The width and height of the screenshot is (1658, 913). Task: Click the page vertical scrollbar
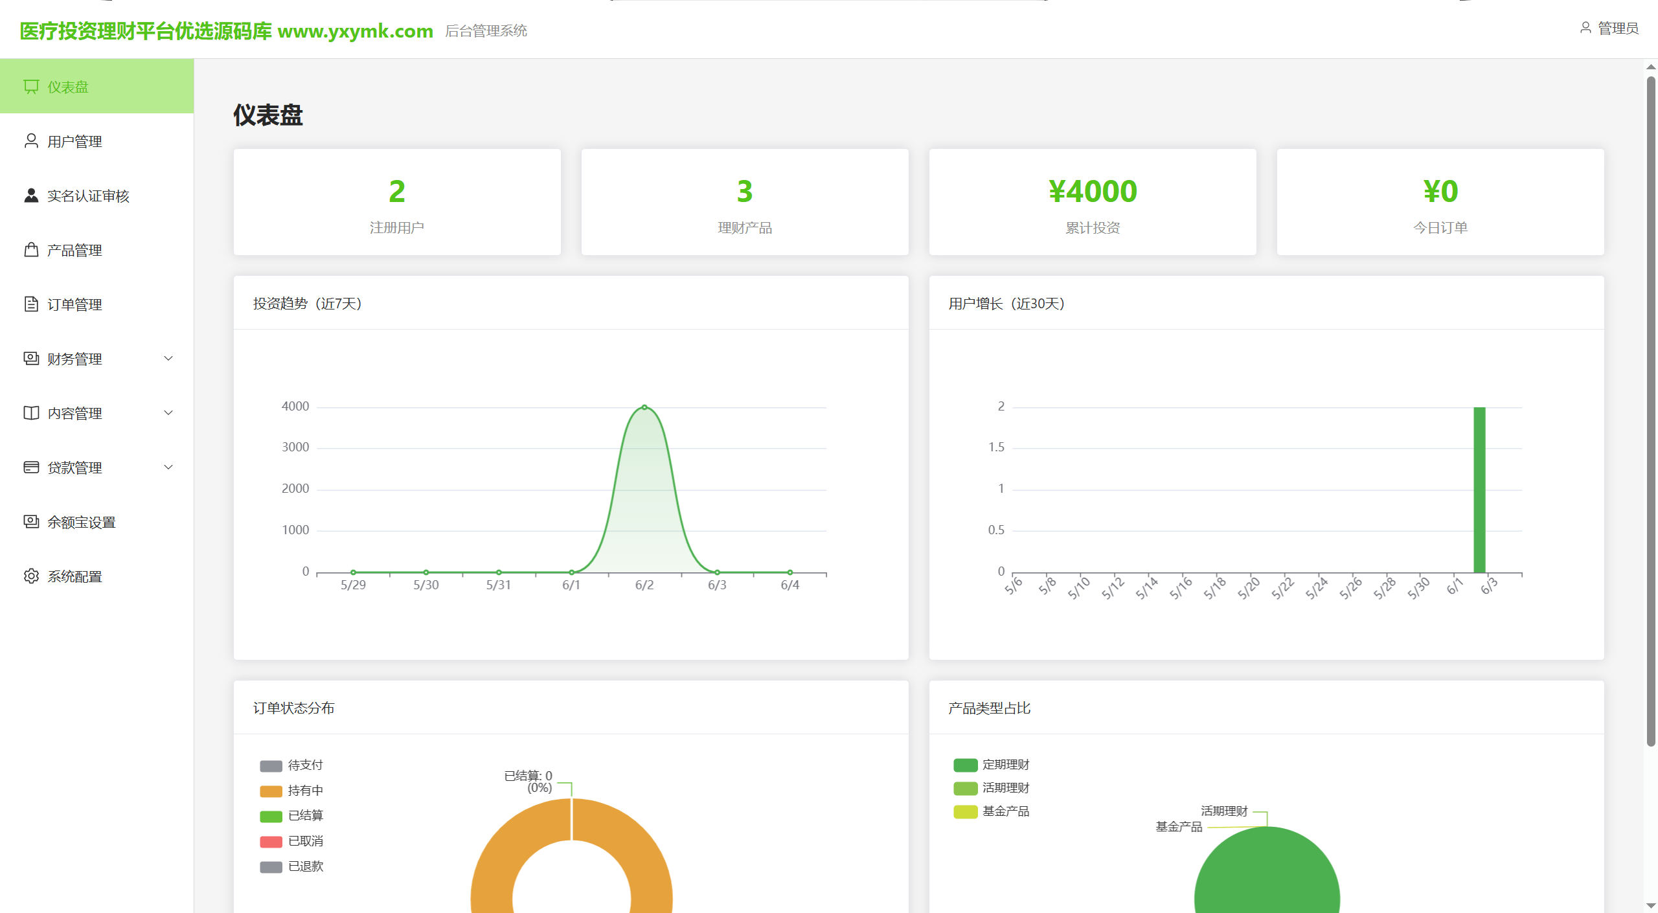(1652, 411)
